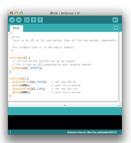The image size is (131, 143).
Task: Open the Serial Monitor
Action: click(115, 20)
